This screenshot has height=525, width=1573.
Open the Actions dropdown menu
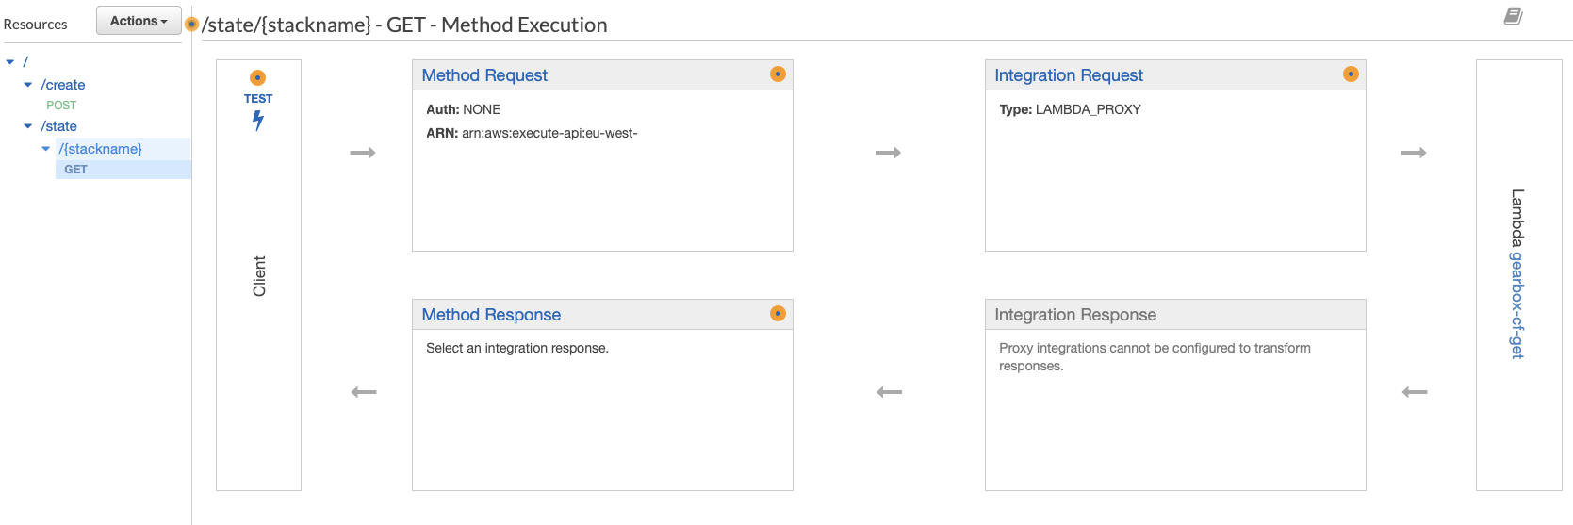[x=139, y=21]
